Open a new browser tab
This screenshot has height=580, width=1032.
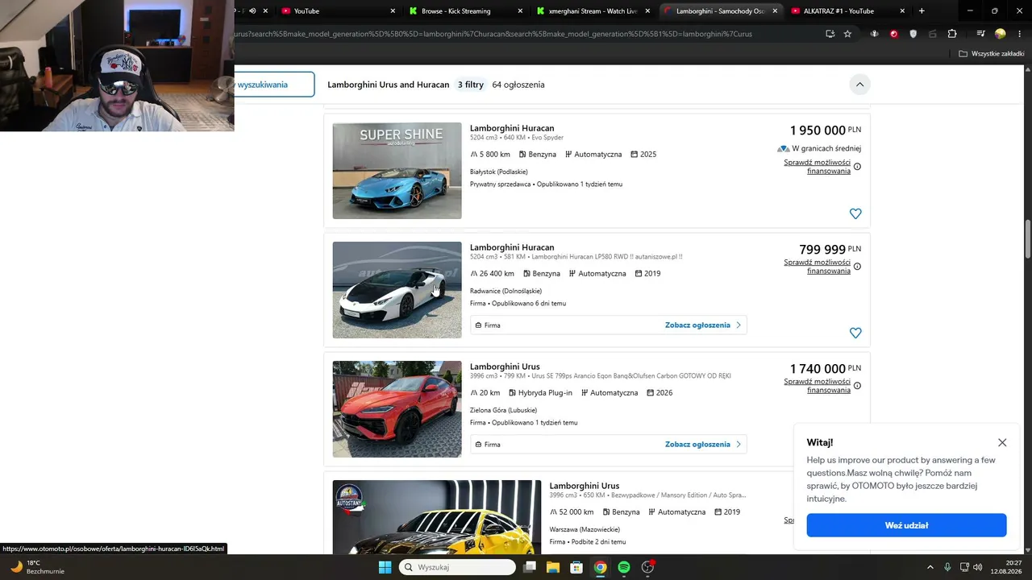(x=922, y=11)
